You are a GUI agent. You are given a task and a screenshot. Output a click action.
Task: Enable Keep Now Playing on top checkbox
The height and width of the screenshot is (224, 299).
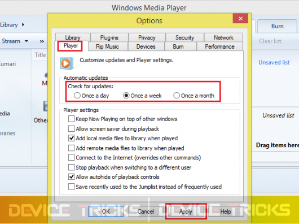(x=71, y=119)
